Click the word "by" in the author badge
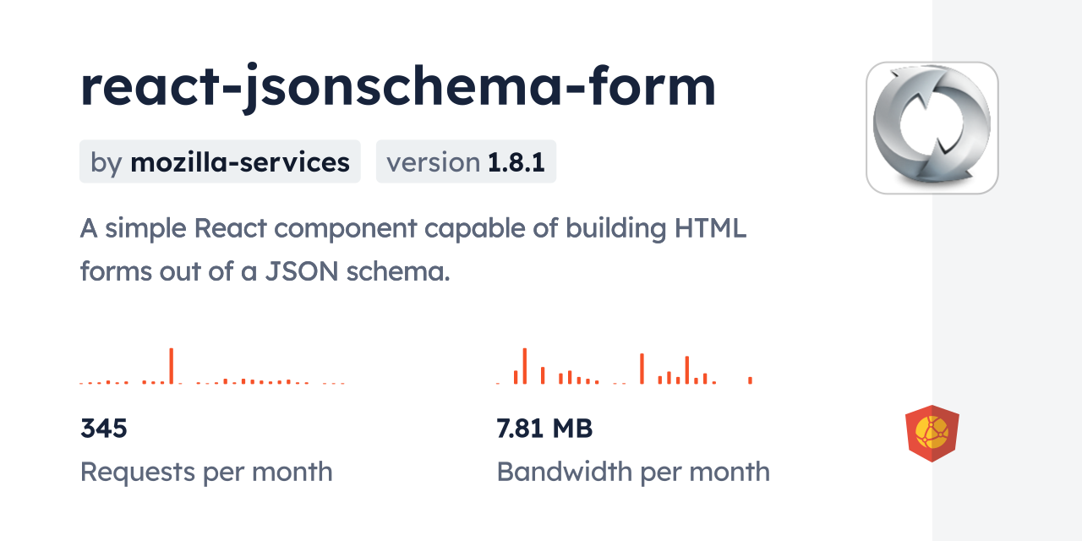This screenshot has height=541, width=1082. click(x=107, y=162)
